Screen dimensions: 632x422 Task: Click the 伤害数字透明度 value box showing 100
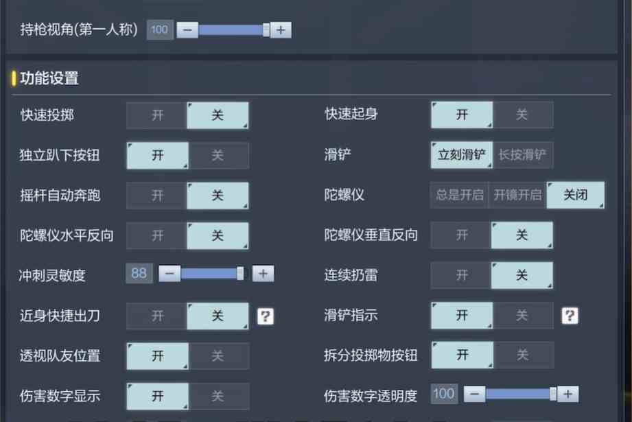pos(444,394)
